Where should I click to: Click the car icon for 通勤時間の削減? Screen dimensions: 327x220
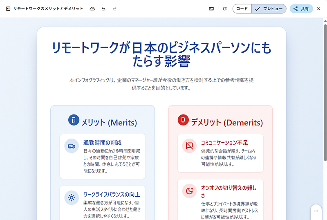[72, 146]
